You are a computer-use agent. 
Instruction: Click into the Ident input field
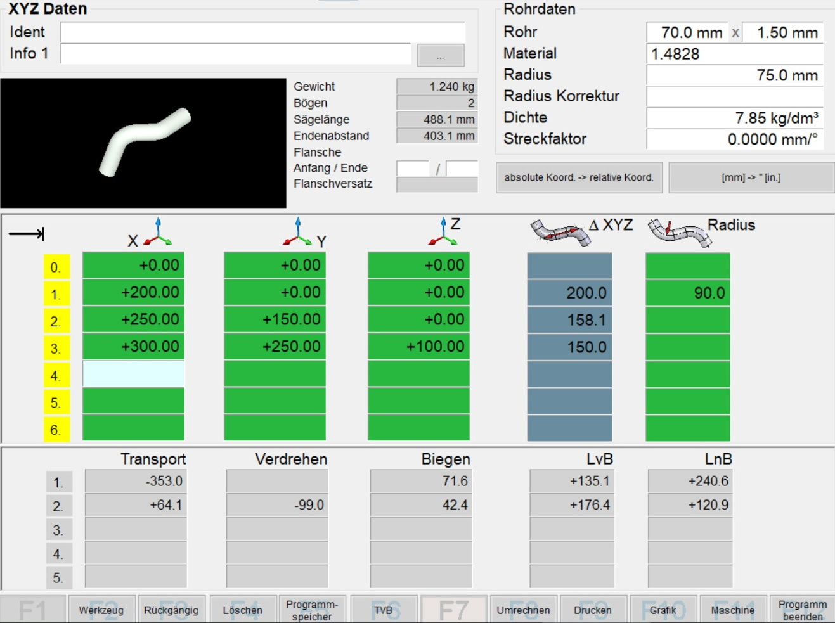click(x=262, y=32)
